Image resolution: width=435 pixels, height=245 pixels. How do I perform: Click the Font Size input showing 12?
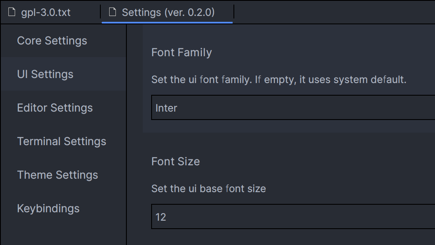(252, 217)
